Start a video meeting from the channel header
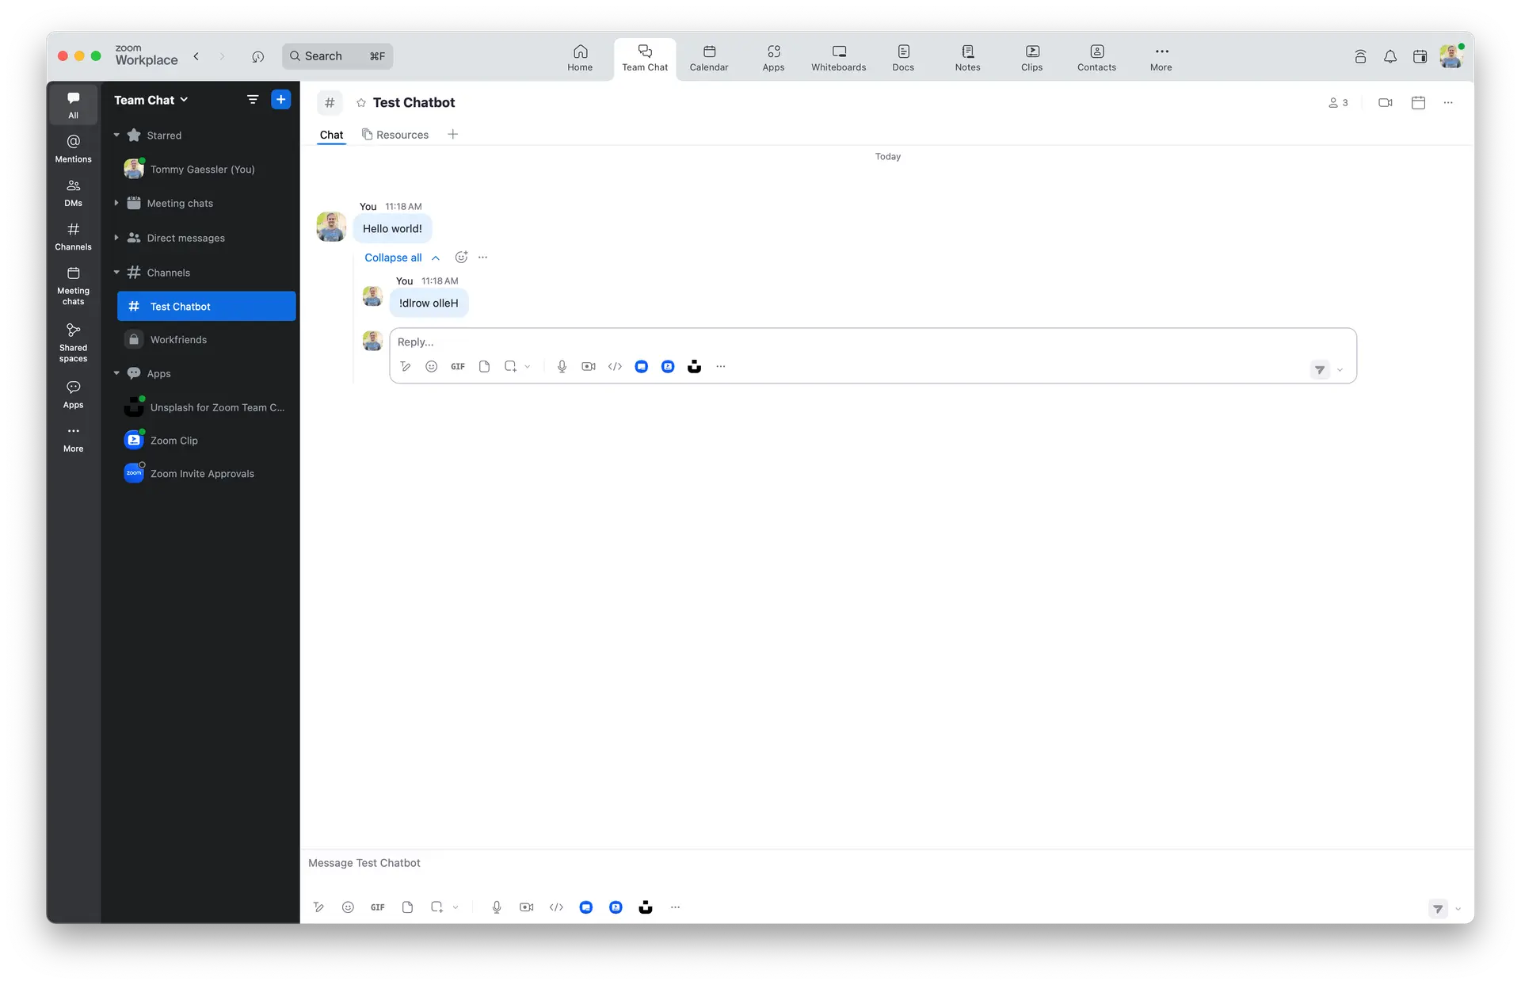 [1385, 102]
